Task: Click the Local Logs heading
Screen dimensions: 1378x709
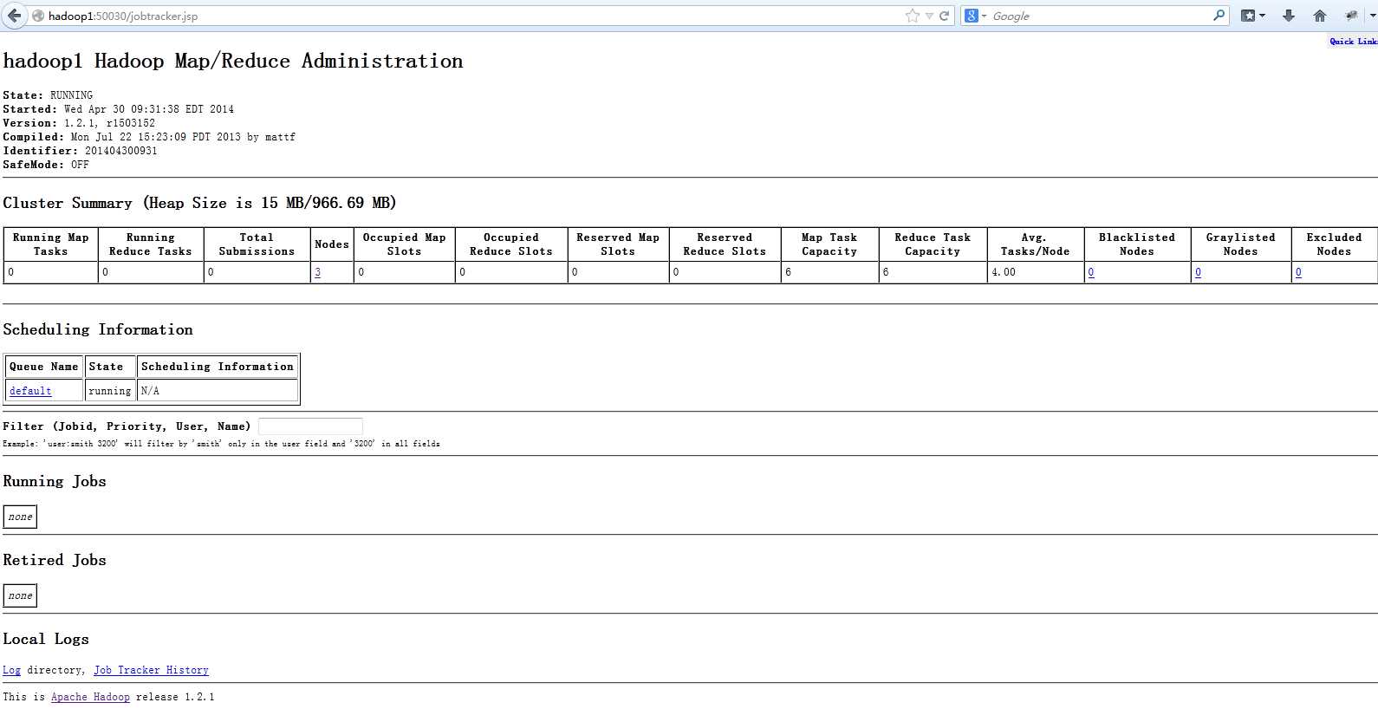Action: click(46, 639)
